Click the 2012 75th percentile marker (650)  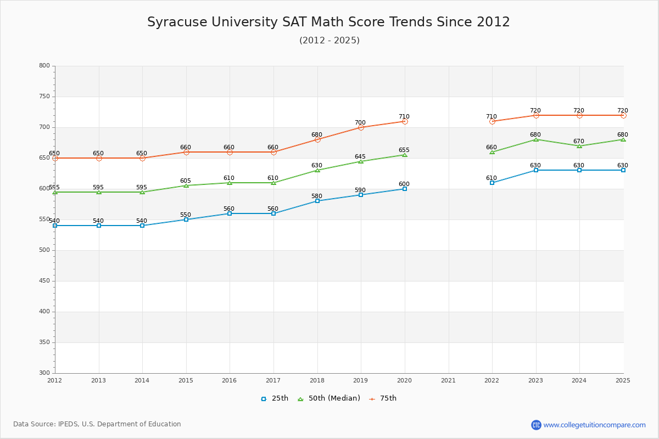coord(55,158)
